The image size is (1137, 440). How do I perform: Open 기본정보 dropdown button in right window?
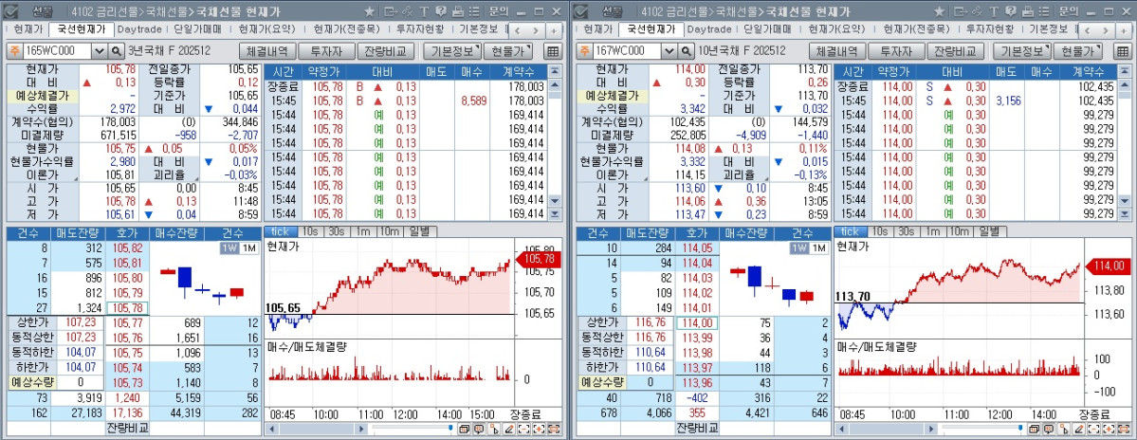coord(1021,51)
